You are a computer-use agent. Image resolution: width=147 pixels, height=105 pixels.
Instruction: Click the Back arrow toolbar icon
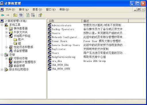point(3,15)
